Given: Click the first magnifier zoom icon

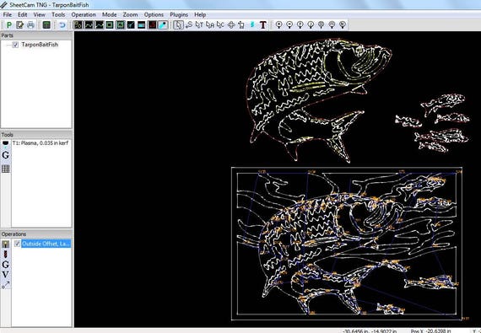Looking at the screenshot, I should click(278, 24).
